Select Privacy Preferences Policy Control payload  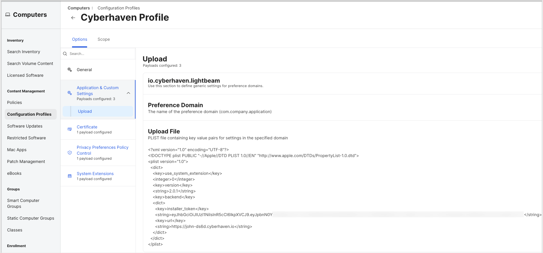click(102, 150)
